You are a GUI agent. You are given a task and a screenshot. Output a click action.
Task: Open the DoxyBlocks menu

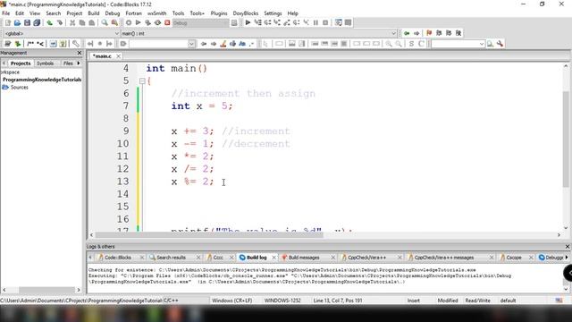point(246,13)
